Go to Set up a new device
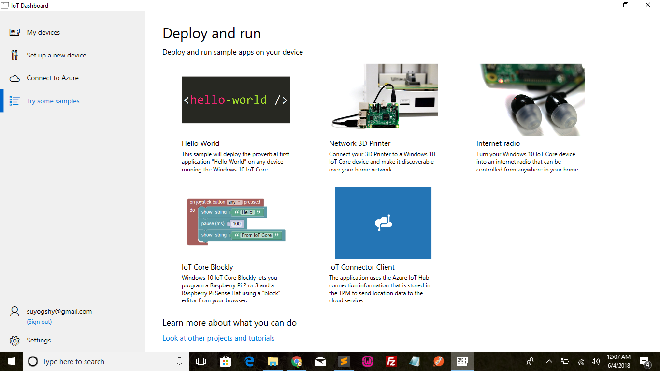The height and width of the screenshot is (371, 660). click(57, 55)
